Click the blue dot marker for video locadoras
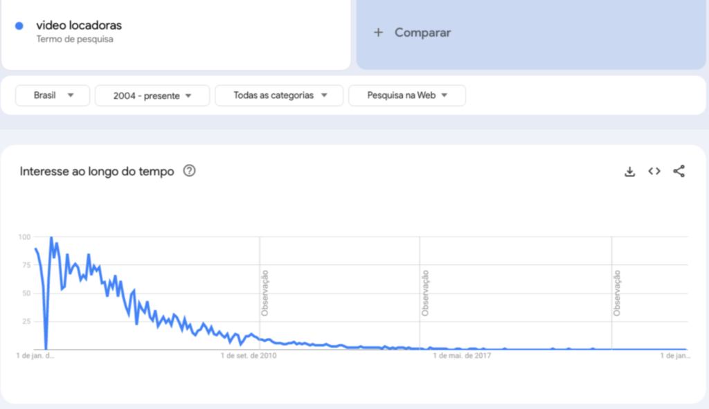The image size is (709, 409). tap(19, 25)
